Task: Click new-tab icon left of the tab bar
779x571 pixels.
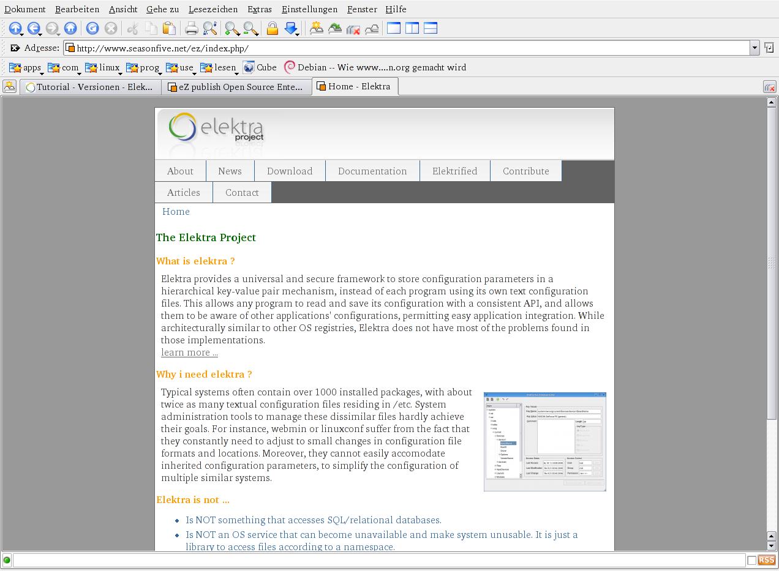Action: coord(10,86)
